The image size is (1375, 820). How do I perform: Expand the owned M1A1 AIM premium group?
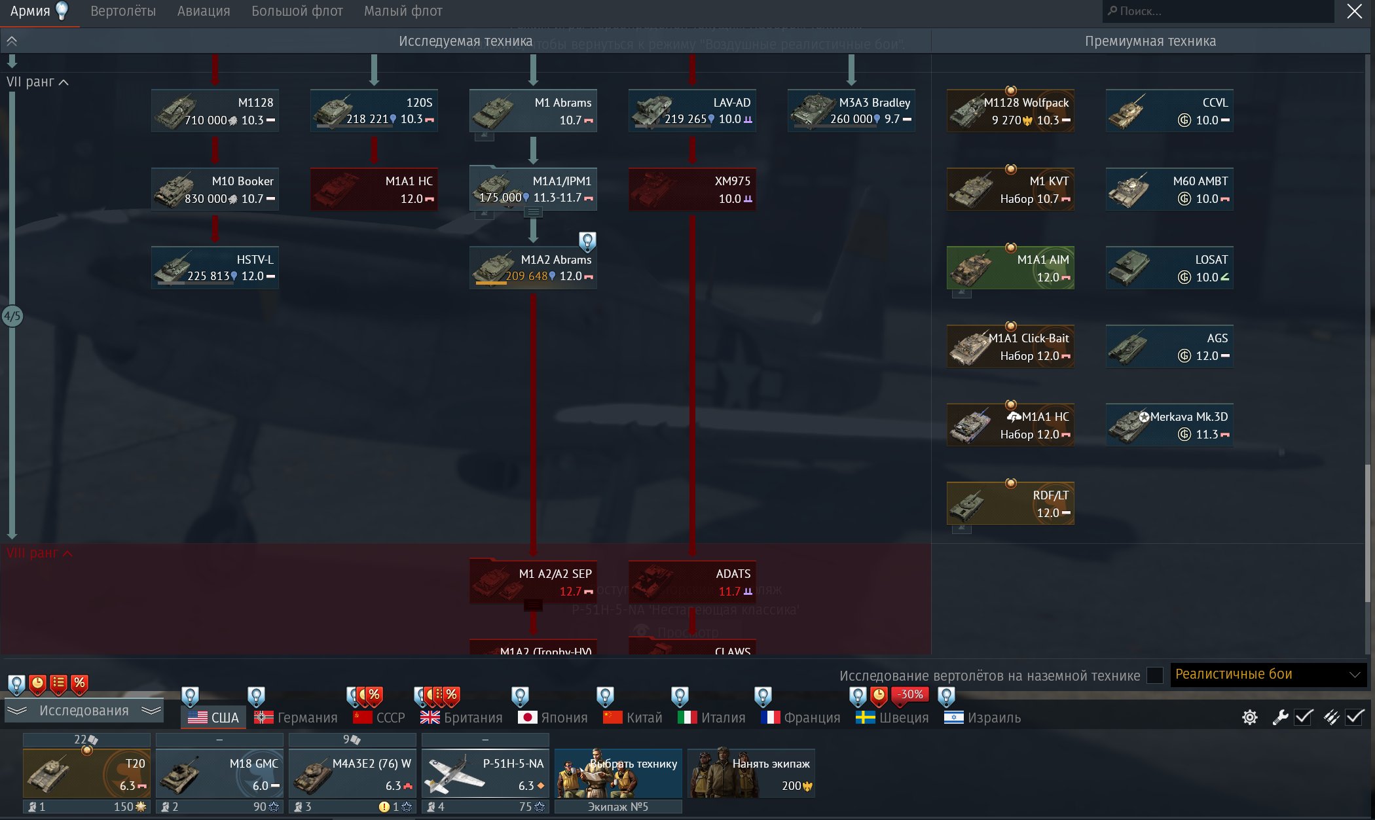pyautogui.click(x=961, y=293)
